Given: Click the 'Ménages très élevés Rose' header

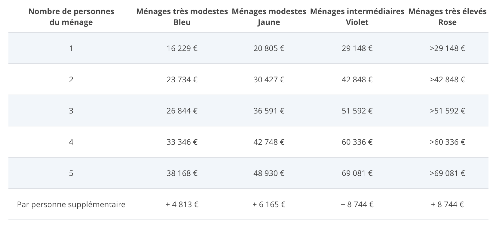Looking at the screenshot, I should click(447, 17).
